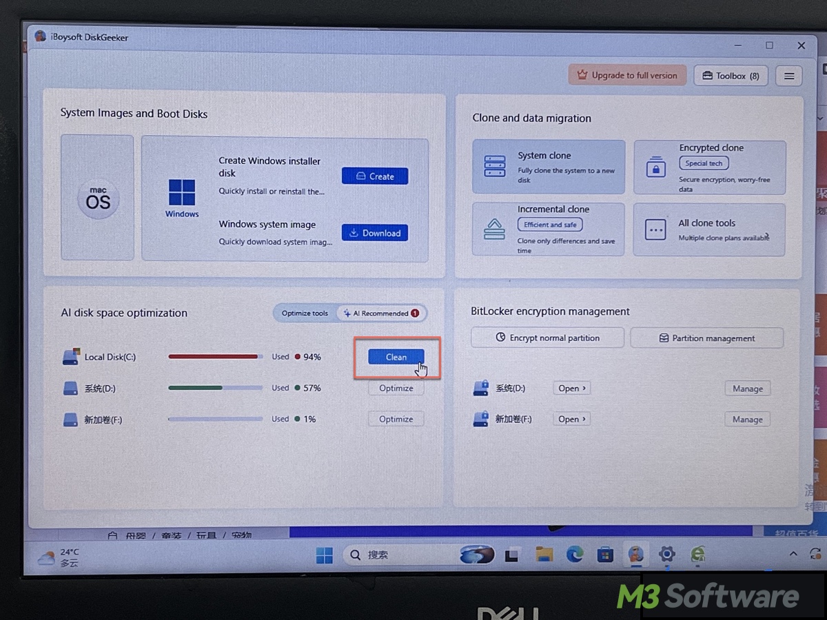Switch to the AI Recommended tab

(381, 313)
